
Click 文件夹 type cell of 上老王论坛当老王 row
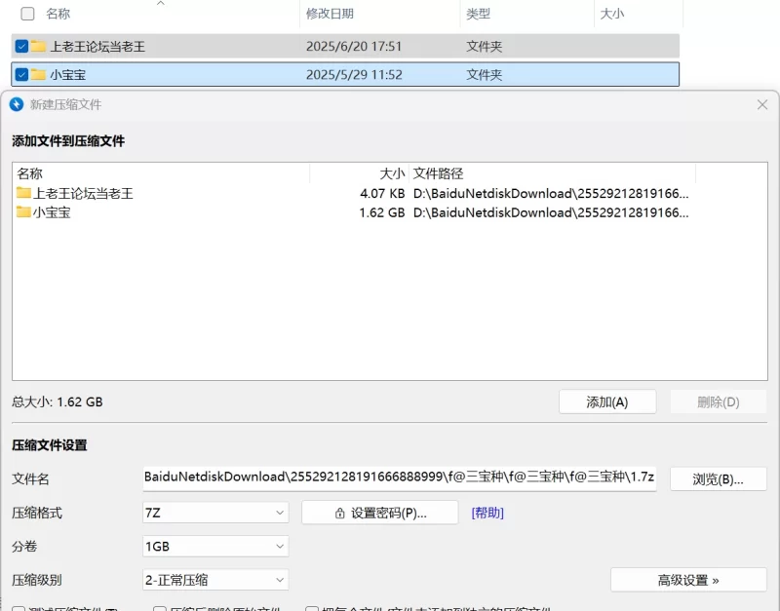click(484, 46)
